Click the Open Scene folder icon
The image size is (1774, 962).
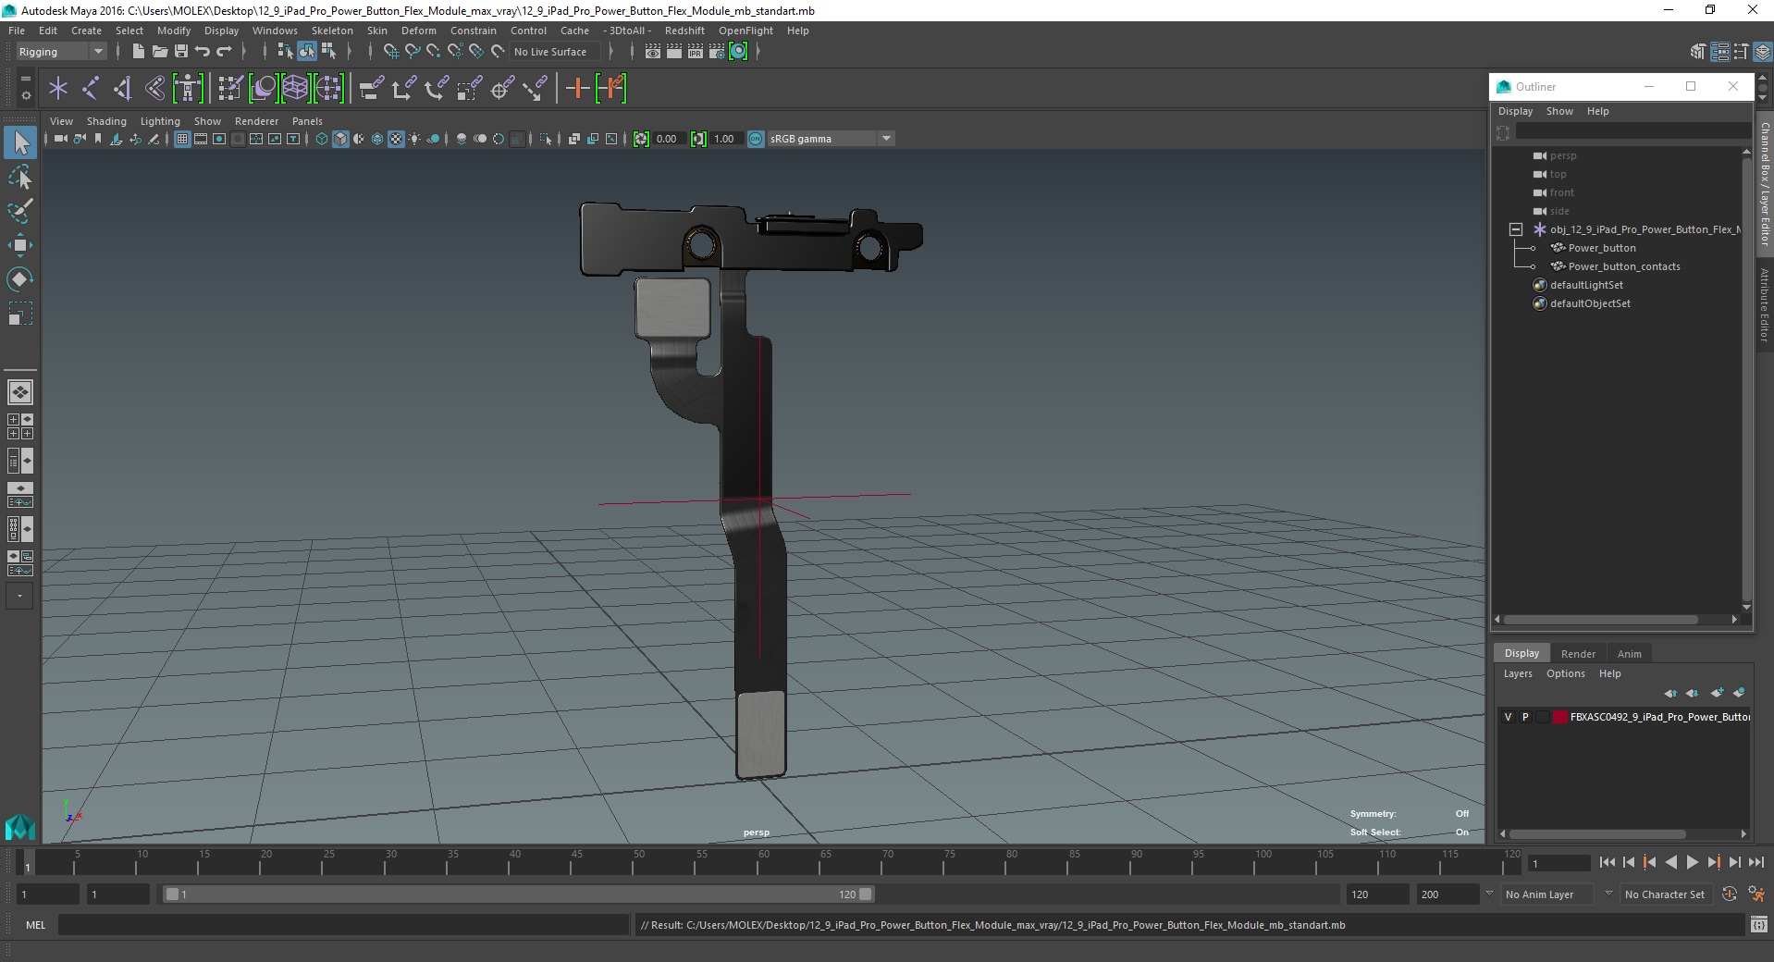pyautogui.click(x=159, y=52)
